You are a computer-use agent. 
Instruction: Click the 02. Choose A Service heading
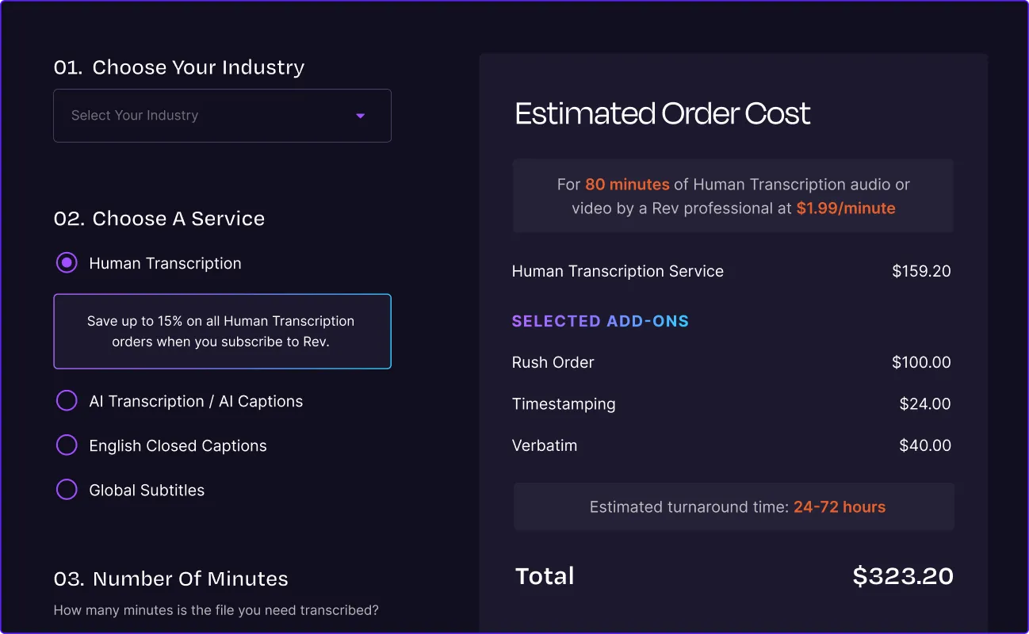click(159, 219)
